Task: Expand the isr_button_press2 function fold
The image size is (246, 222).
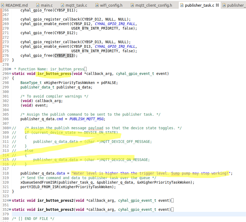Action: 10,201
